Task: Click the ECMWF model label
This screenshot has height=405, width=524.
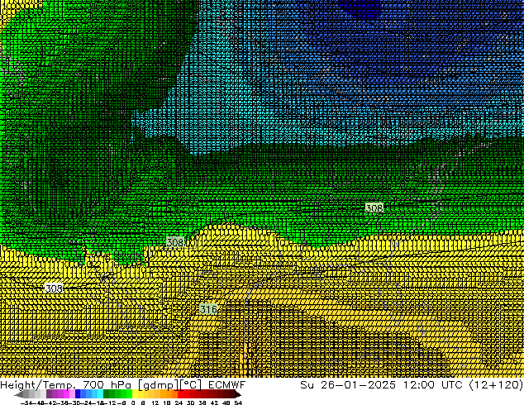Action: (227, 385)
